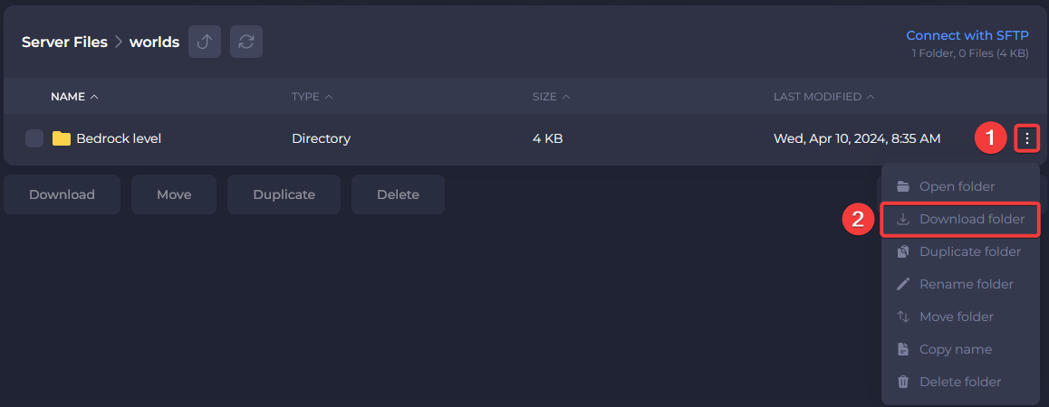Click the refresh files icon
The image size is (1049, 407).
246,43
